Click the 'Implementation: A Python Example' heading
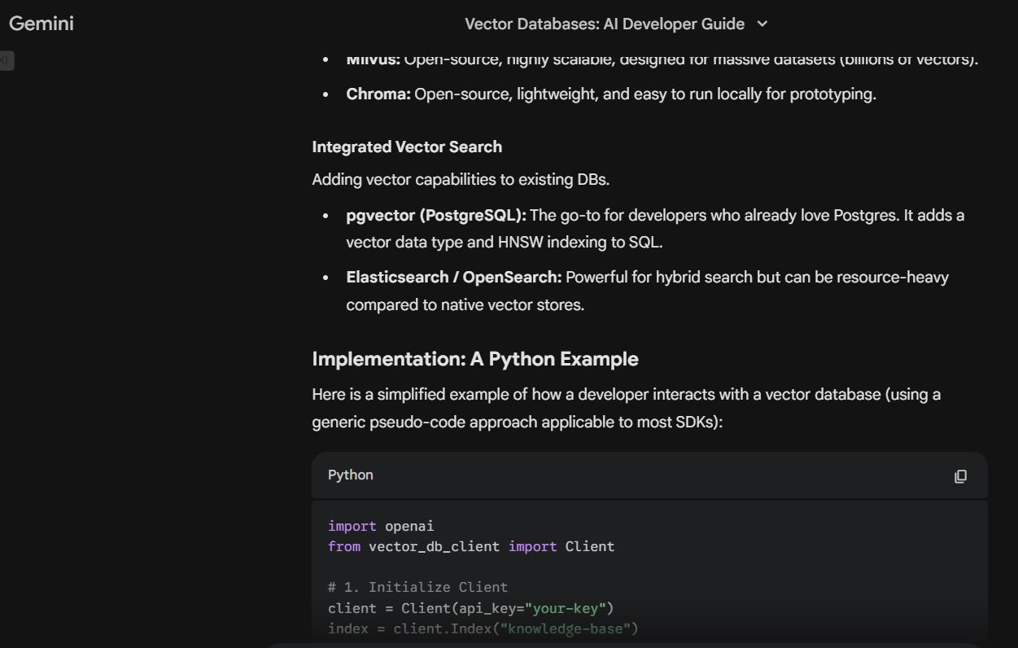 pyautogui.click(x=474, y=359)
